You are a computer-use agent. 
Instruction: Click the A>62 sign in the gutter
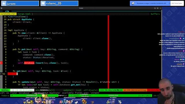(x=3, y=74)
